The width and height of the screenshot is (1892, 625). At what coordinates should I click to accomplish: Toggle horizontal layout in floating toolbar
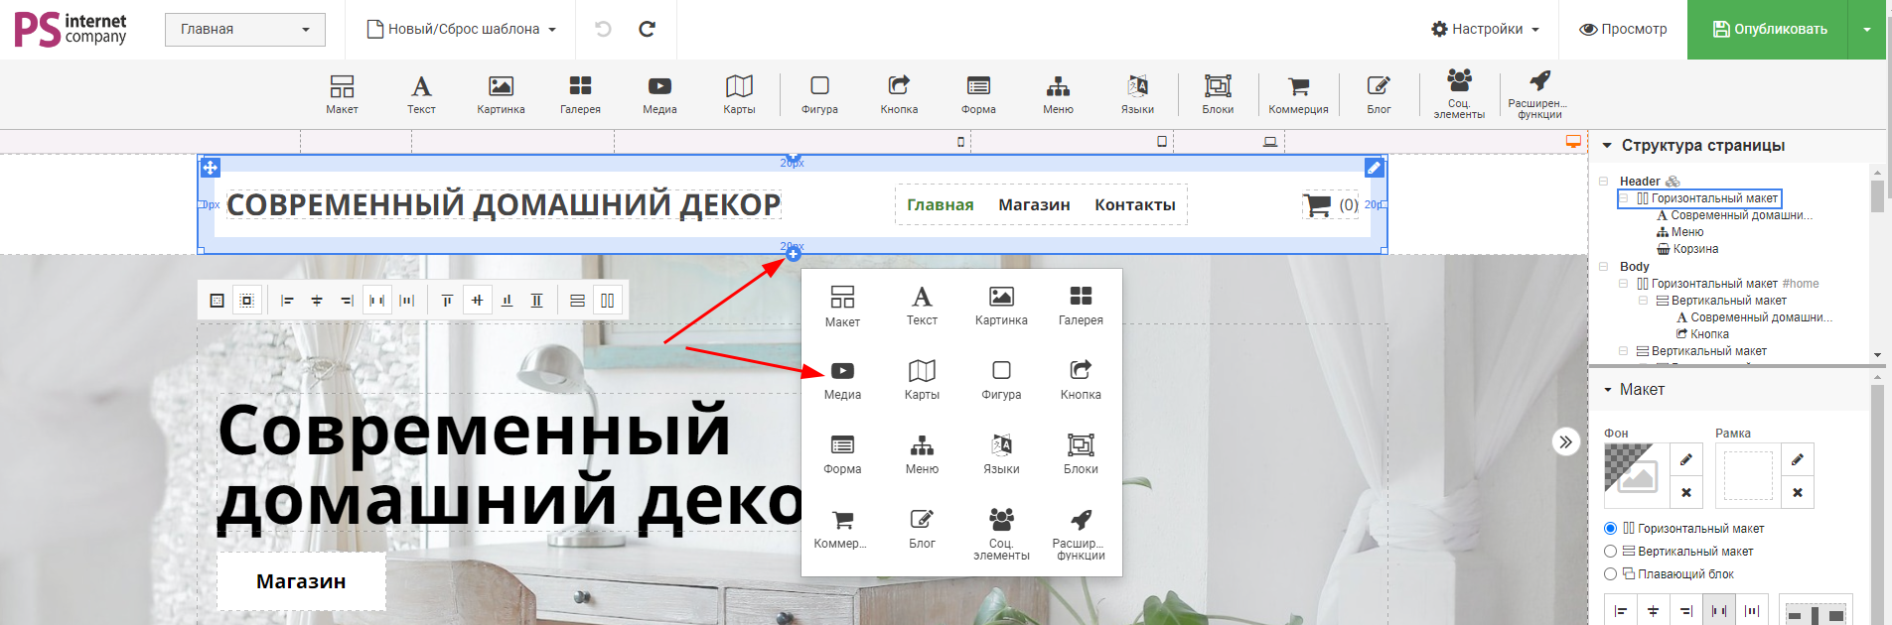pyautogui.click(x=608, y=301)
